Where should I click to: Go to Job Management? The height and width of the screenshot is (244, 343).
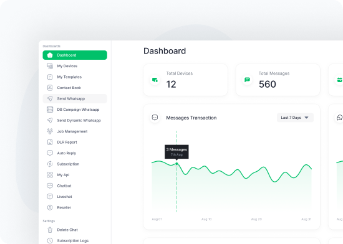[75, 131]
